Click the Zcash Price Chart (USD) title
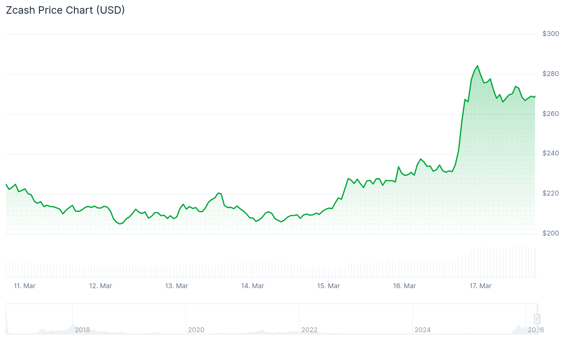The image size is (565, 343). 65,10
